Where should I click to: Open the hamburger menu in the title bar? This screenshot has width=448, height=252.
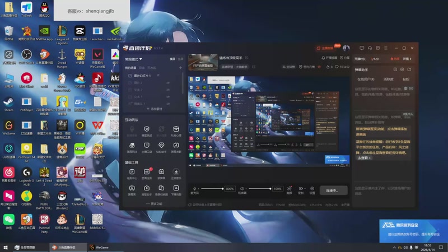(x=386, y=48)
